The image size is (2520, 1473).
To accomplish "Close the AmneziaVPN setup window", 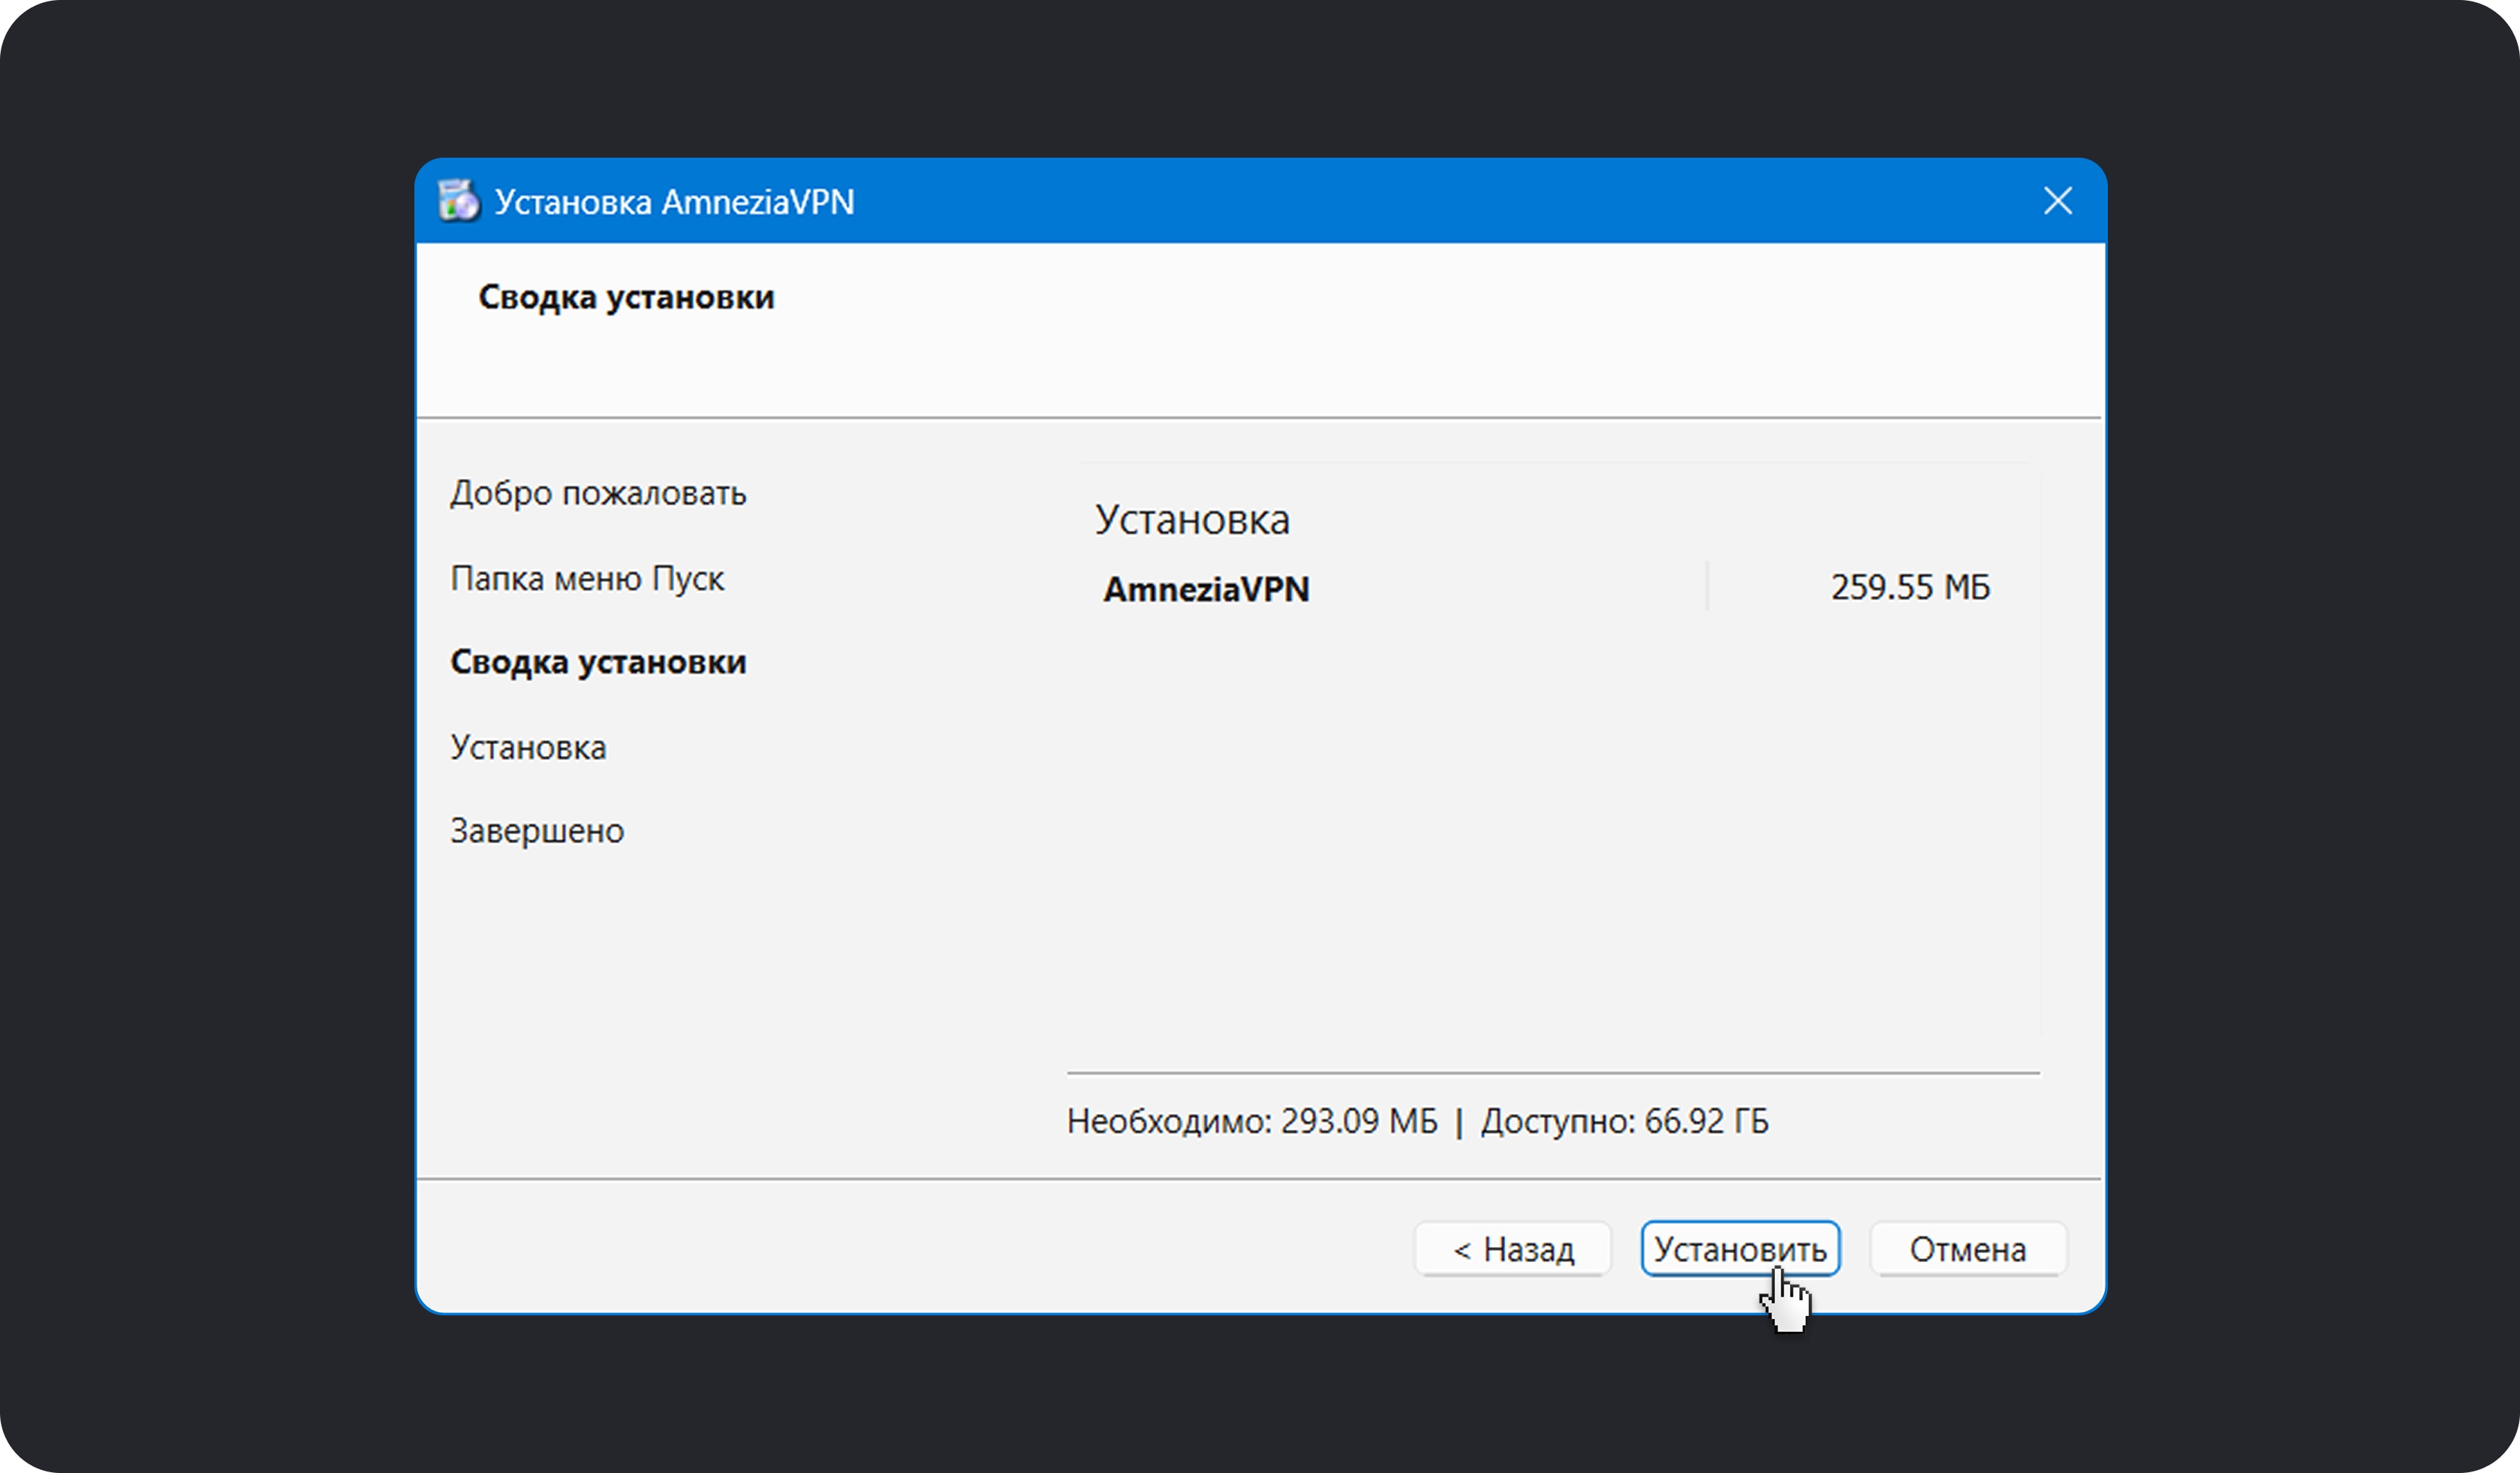I will (2057, 201).
